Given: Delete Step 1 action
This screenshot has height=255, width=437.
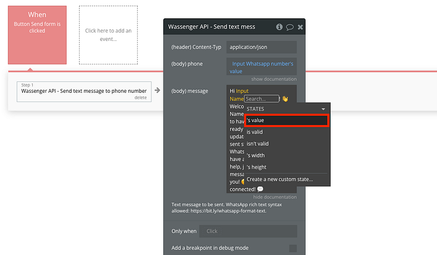Looking at the screenshot, I should pyautogui.click(x=140, y=98).
